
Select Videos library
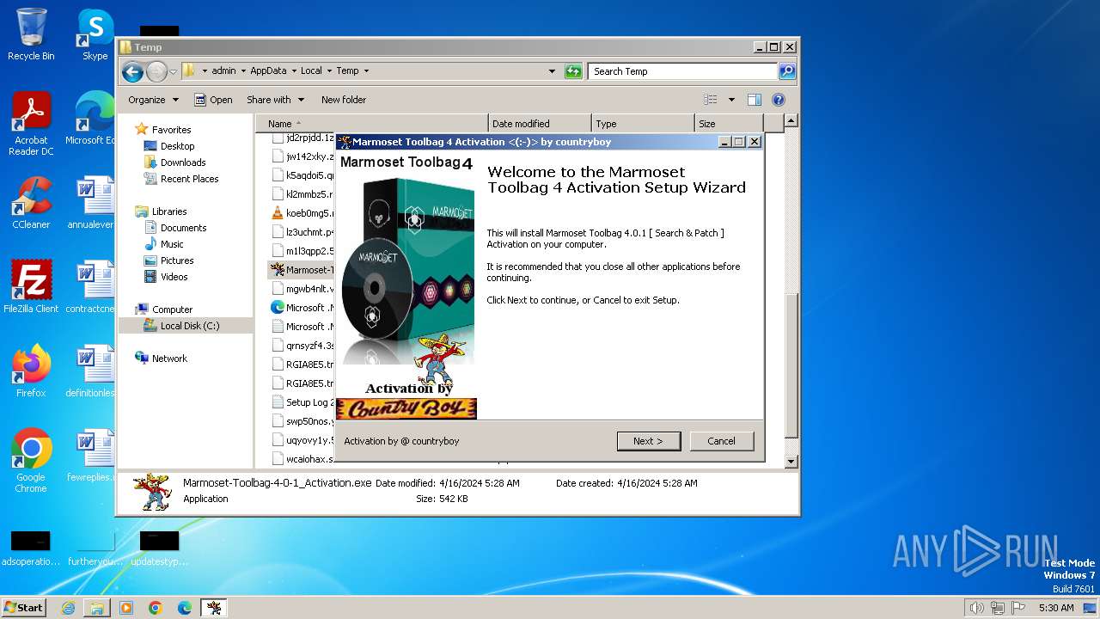click(x=174, y=277)
